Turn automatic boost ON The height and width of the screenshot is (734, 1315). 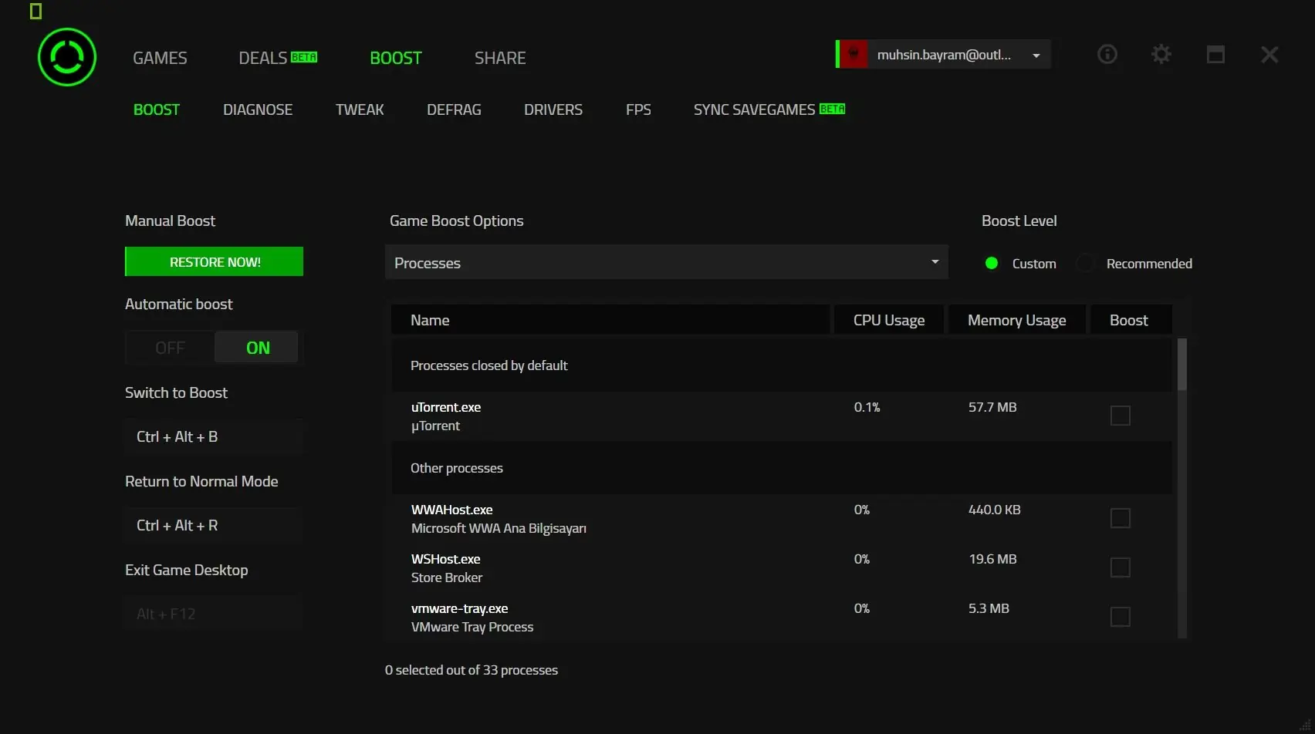[x=257, y=348]
